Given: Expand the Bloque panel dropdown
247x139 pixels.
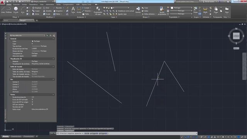Looking at the screenshot, I should 146,17.
